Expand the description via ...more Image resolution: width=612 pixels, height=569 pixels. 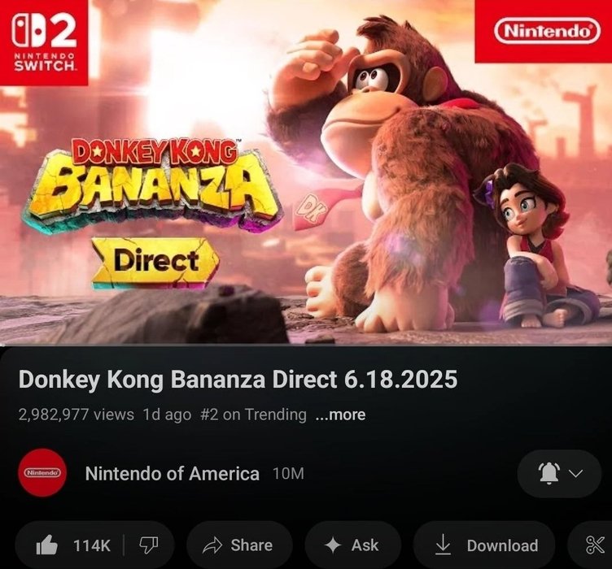tap(340, 415)
